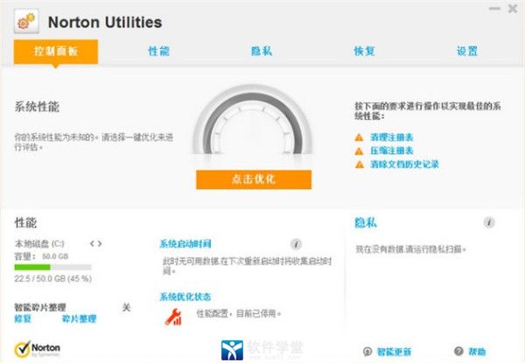Viewport: 525px width, 363px height.
Task: Close the Norton Utilities window
Action: (x=512, y=9)
